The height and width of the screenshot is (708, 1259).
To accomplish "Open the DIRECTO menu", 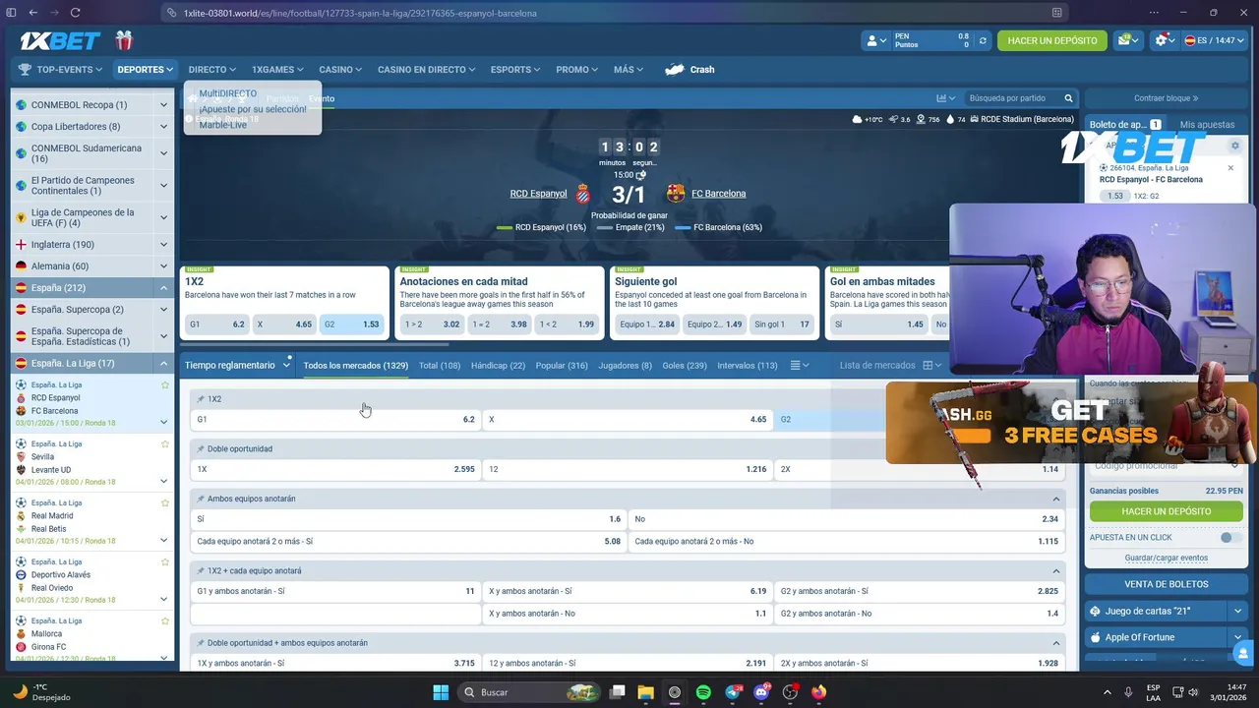I will tap(211, 70).
